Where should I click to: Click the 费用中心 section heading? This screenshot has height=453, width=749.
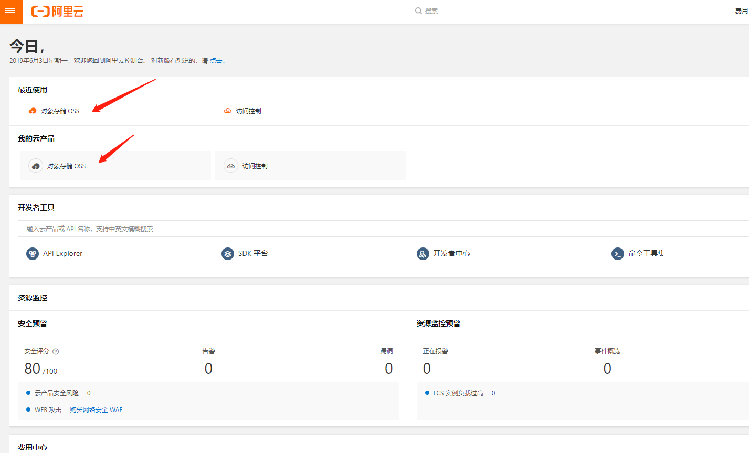coord(33,447)
